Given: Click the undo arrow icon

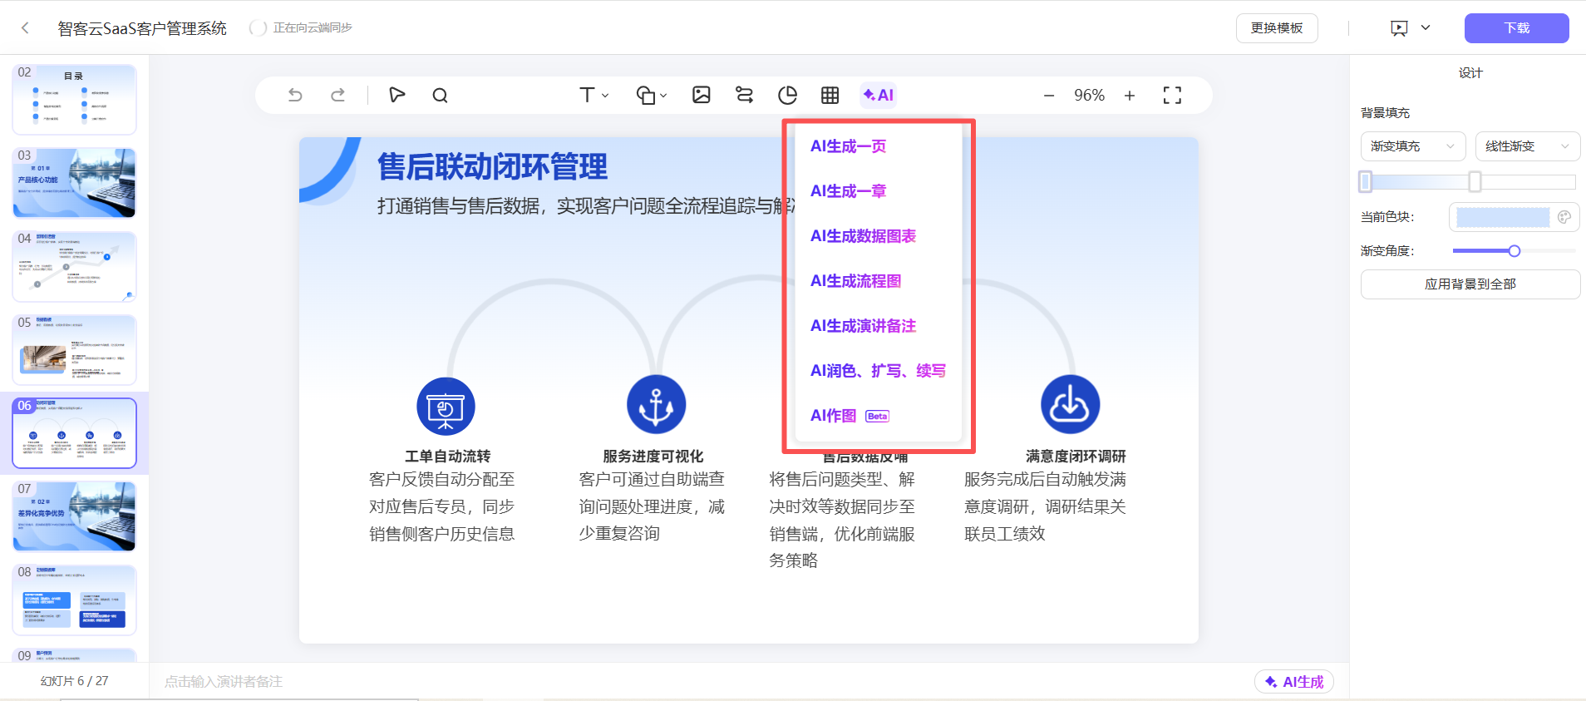Looking at the screenshot, I should click(x=295, y=95).
